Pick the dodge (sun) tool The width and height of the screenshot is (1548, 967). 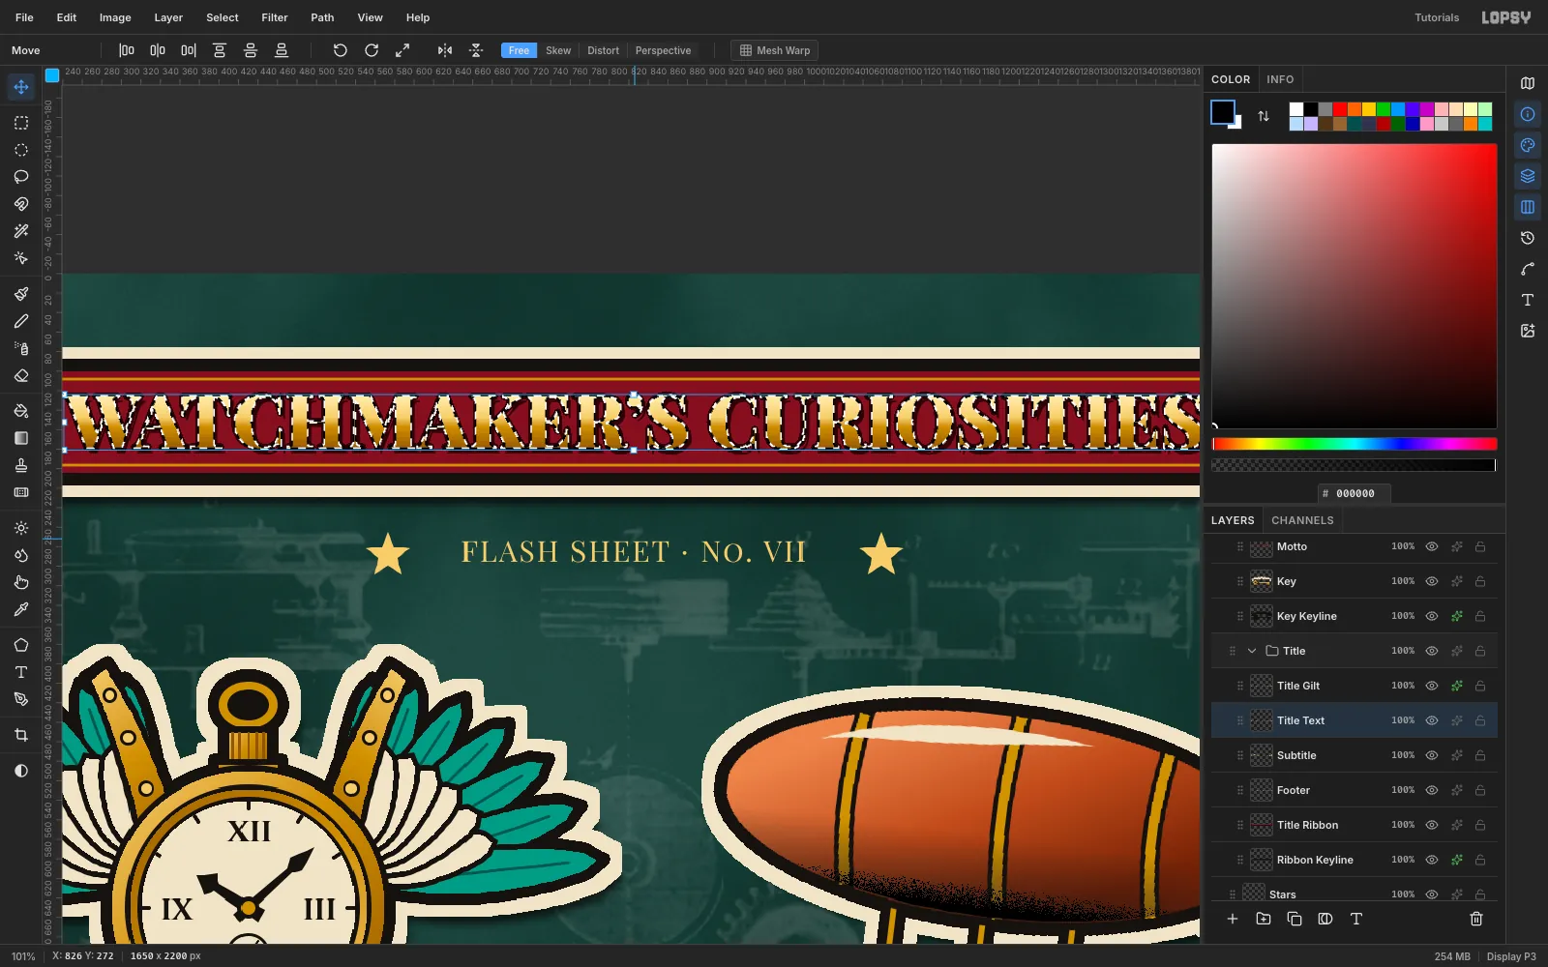21,528
